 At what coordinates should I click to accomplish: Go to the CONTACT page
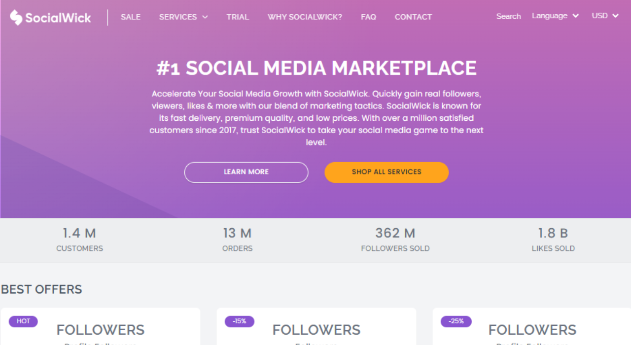click(413, 16)
